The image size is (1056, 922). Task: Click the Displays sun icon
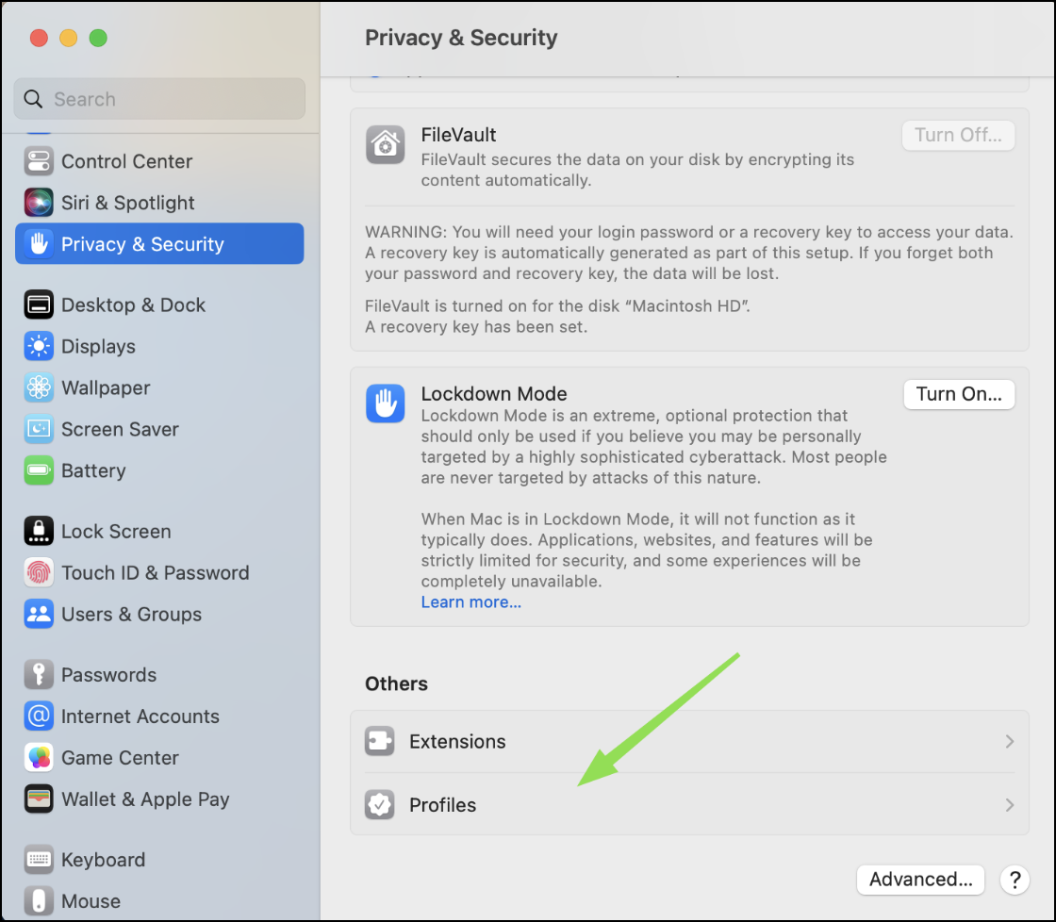tap(39, 346)
